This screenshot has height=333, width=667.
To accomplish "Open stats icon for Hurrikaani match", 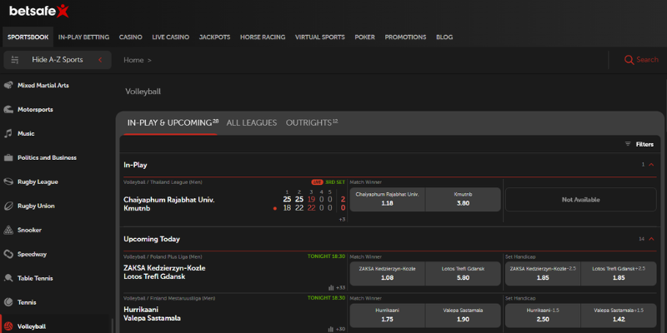I will pyautogui.click(x=331, y=329).
